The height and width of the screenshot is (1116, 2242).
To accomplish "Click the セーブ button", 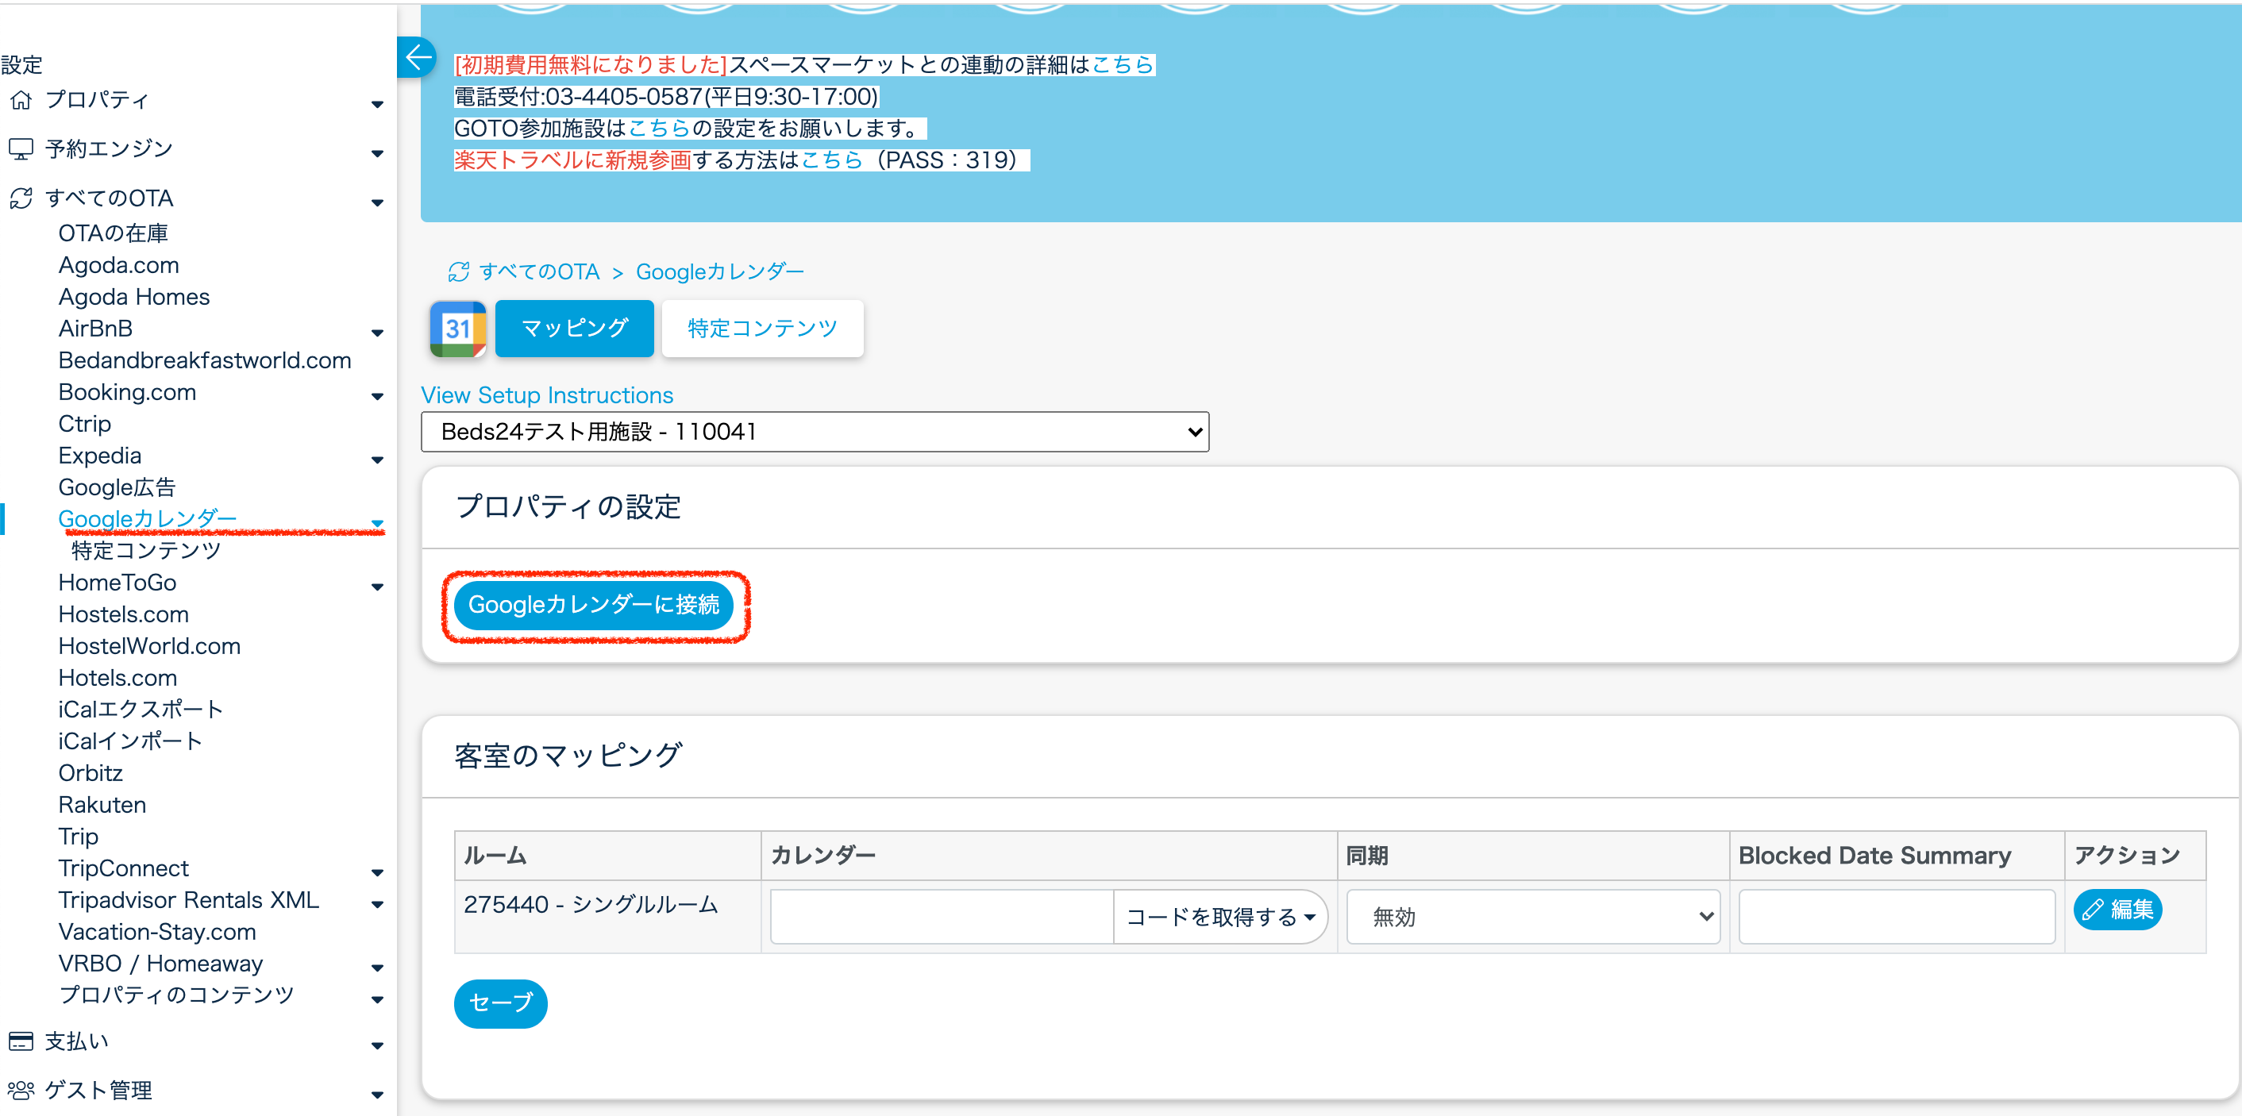I will pos(499,1003).
